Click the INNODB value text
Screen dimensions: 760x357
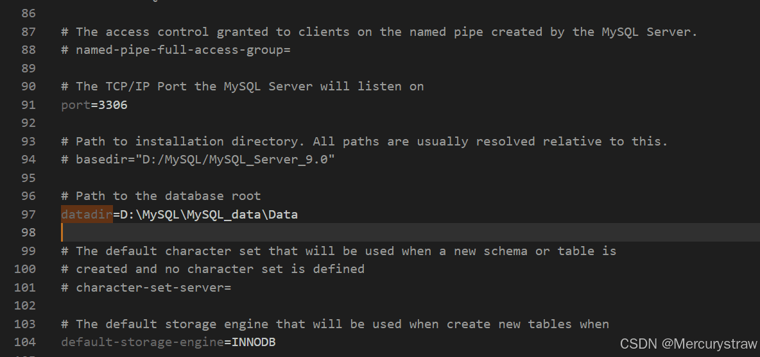coord(254,342)
